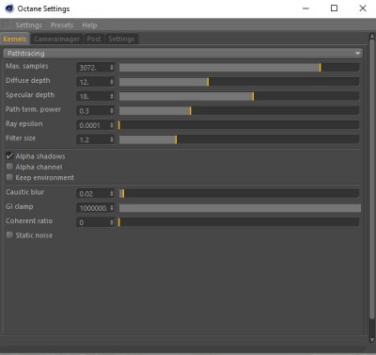This screenshot has height=355, width=376.
Task: Click the Filter size label
Action: click(x=21, y=138)
